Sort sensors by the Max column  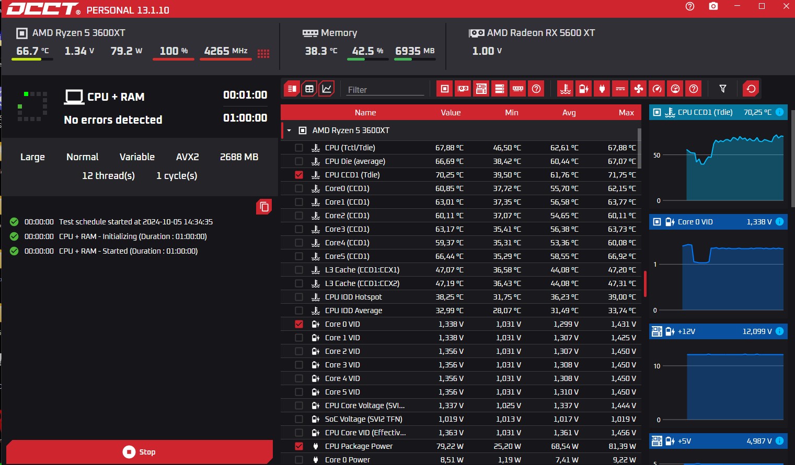(626, 113)
